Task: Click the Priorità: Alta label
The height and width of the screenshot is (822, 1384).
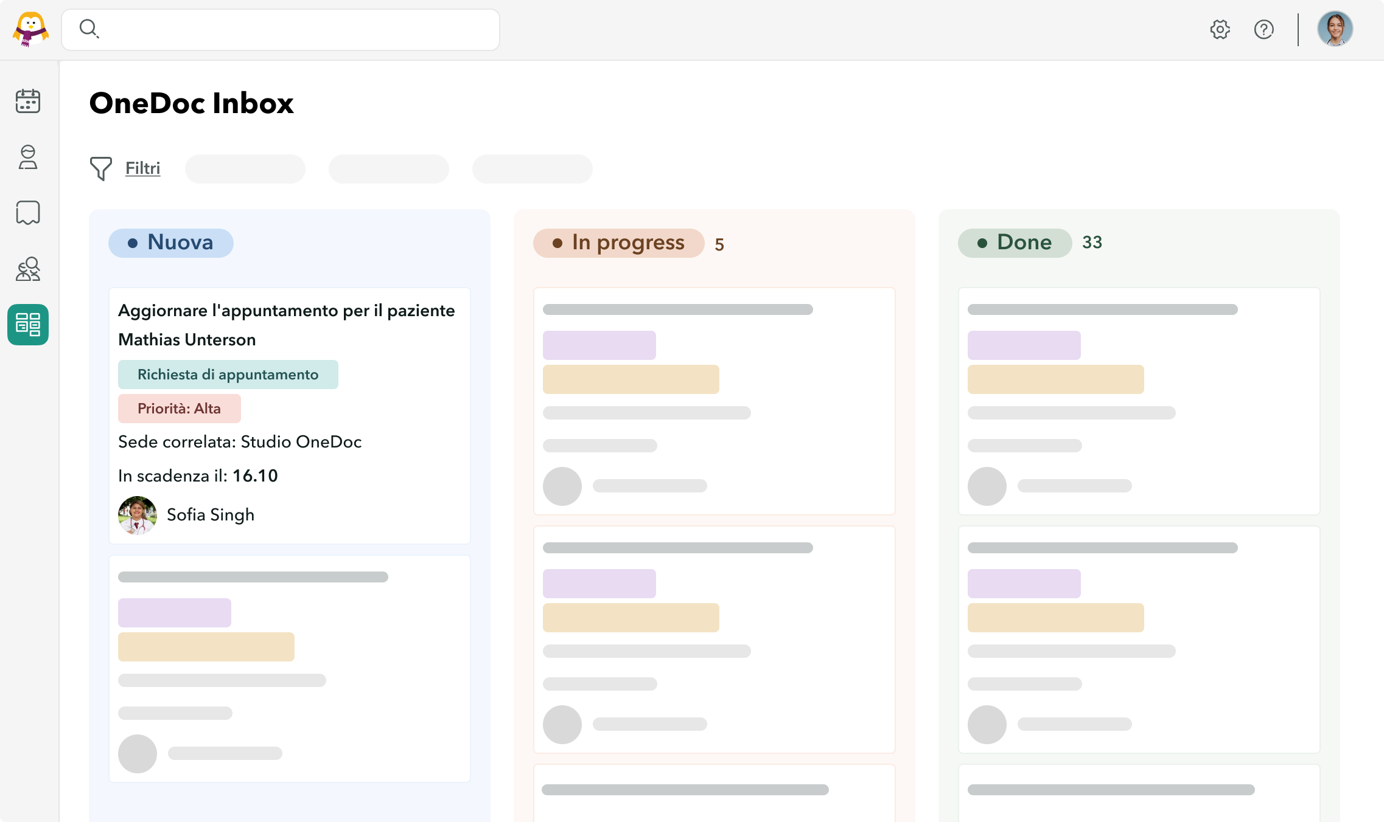Action: 179,409
